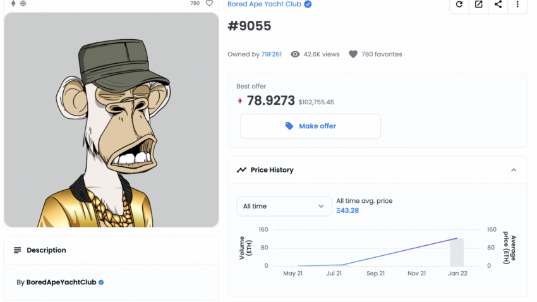Click the Jan 22 volume bar in chart
This screenshot has height=302, width=537.
(x=457, y=252)
